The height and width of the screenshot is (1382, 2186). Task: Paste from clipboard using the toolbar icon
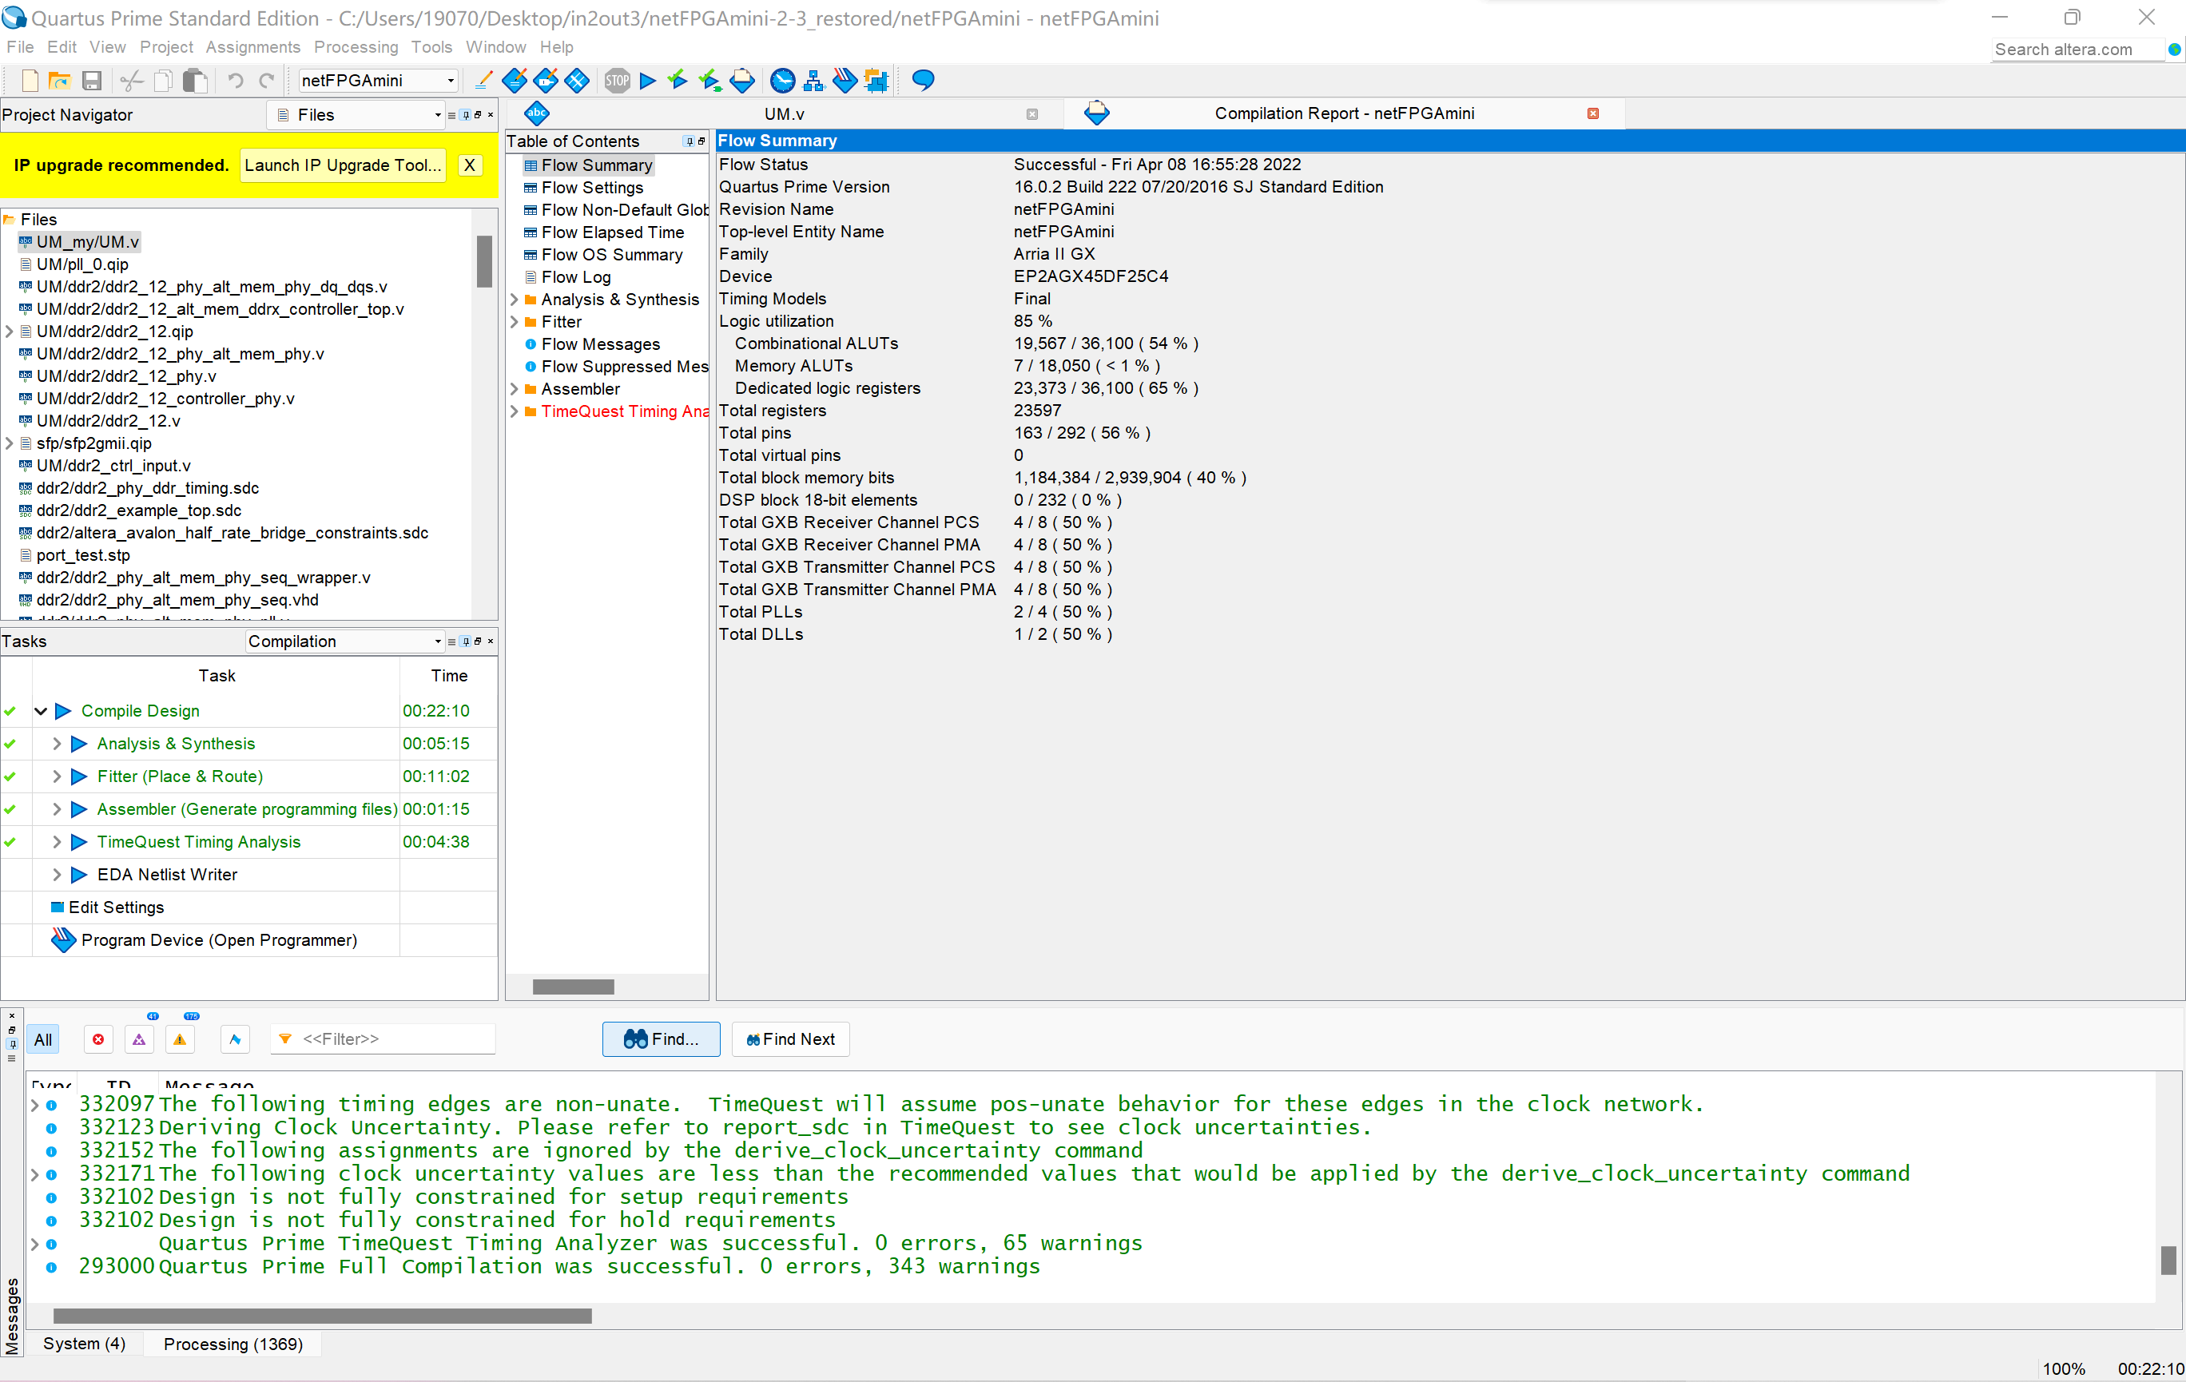click(194, 81)
